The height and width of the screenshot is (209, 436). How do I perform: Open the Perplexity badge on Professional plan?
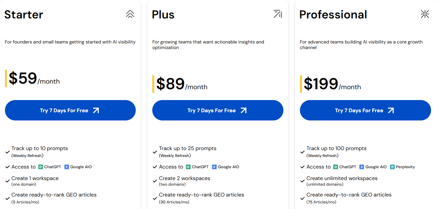pyautogui.click(x=403, y=167)
